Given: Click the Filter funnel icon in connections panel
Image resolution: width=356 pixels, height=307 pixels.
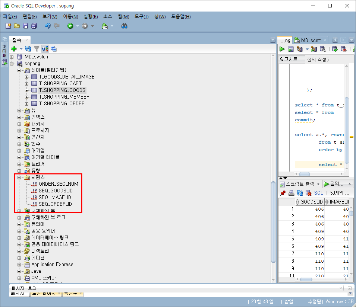Looking at the screenshot, I should (37, 49).
